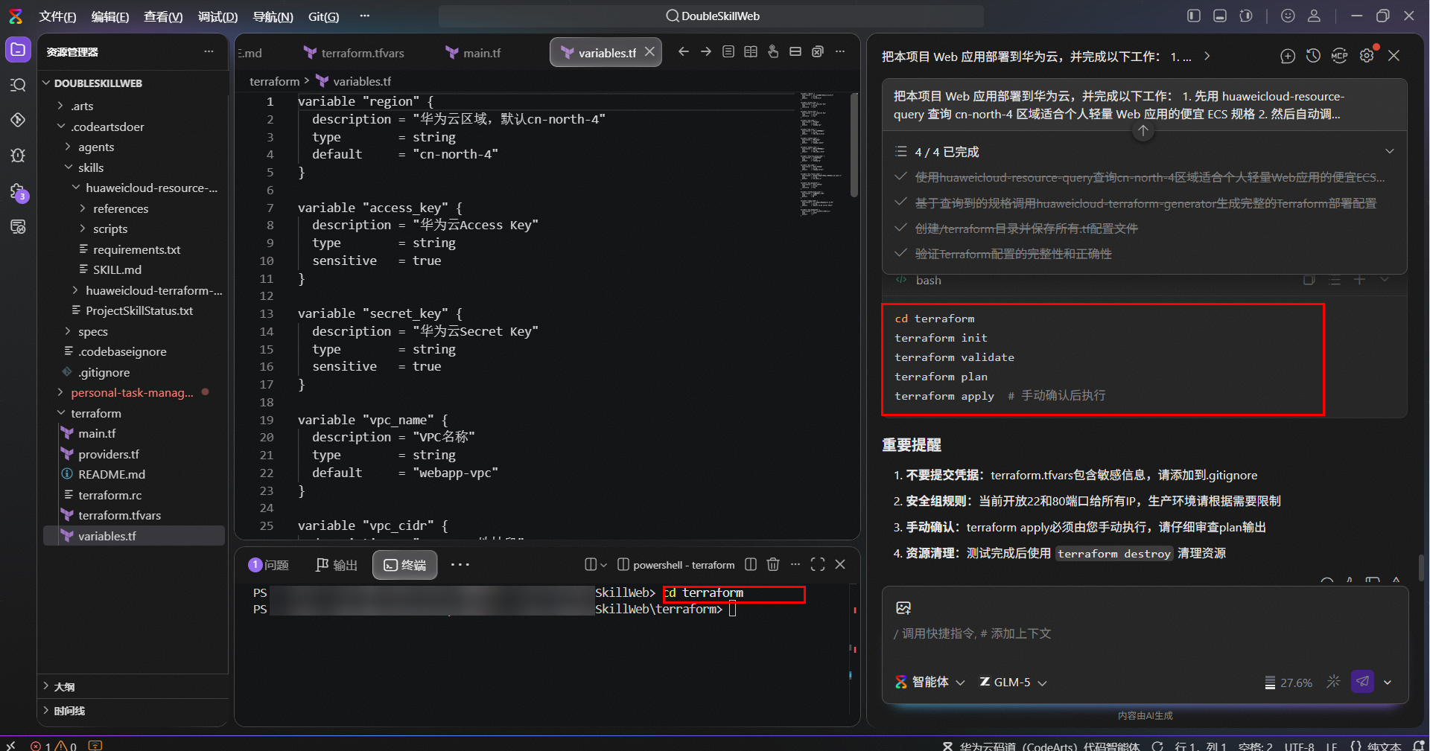Click the send message button

pos(1362,681)
